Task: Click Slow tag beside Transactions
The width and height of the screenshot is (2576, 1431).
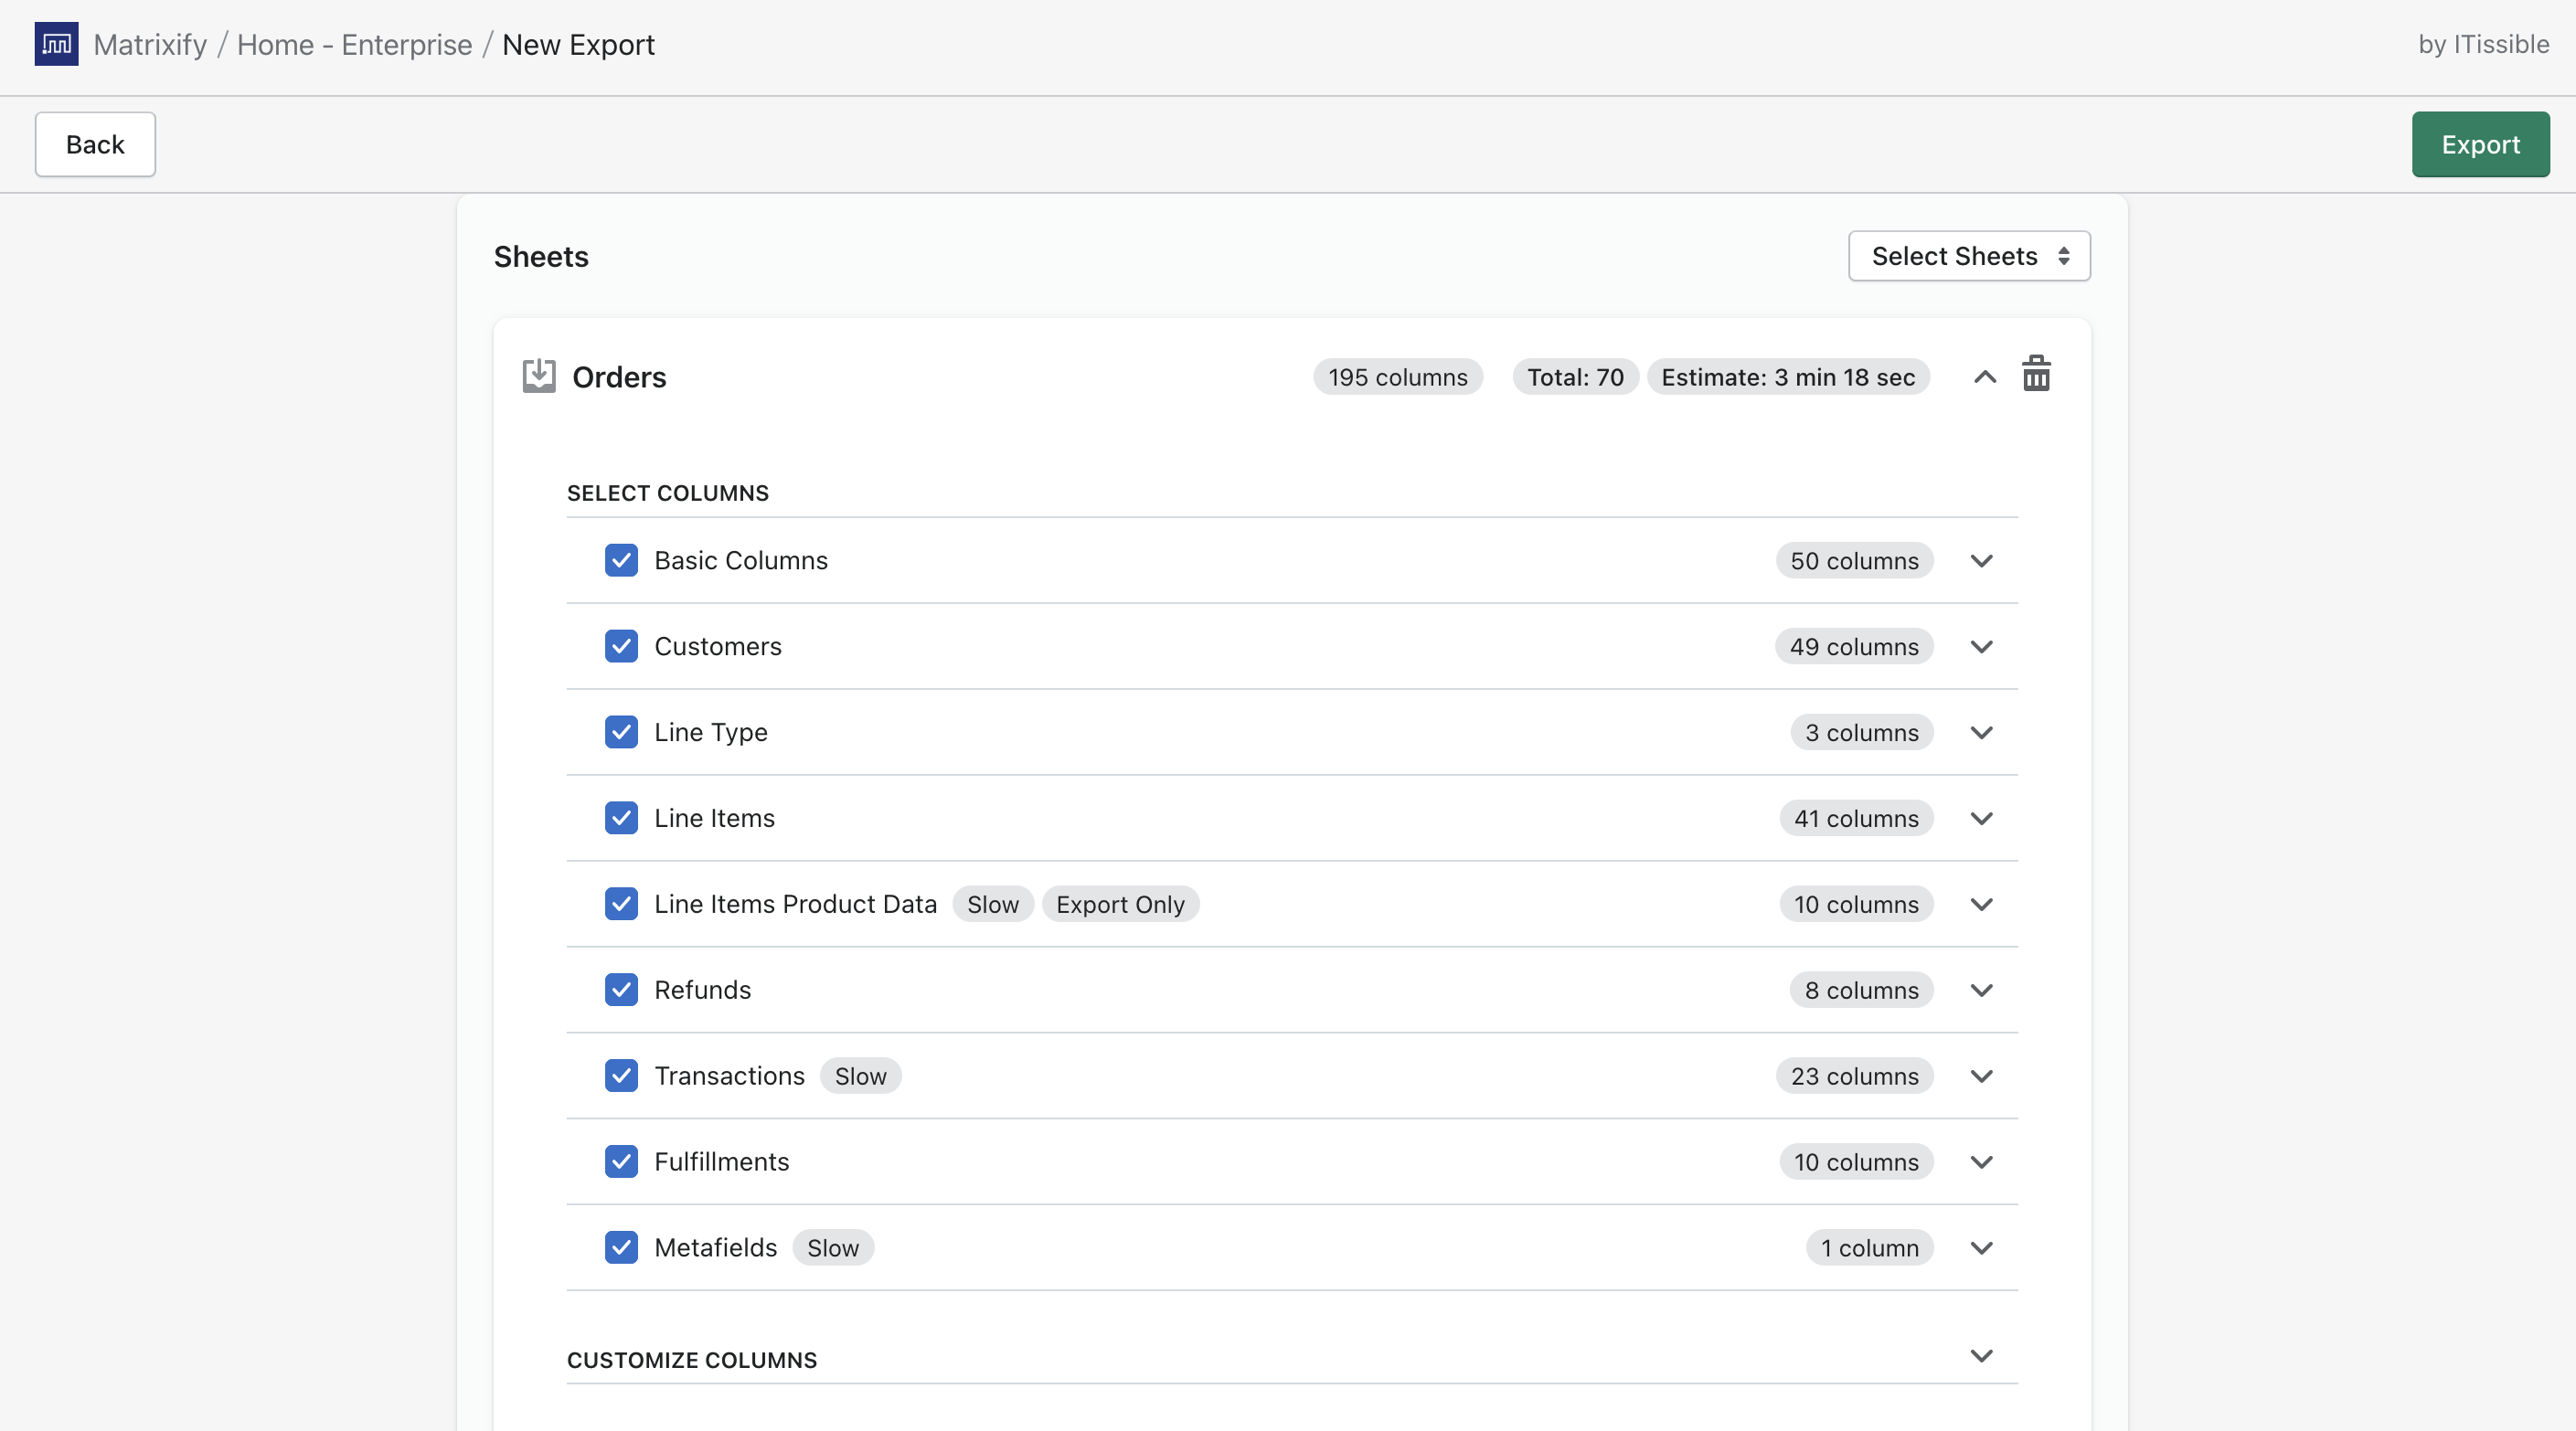Action: click(860, 1076)
